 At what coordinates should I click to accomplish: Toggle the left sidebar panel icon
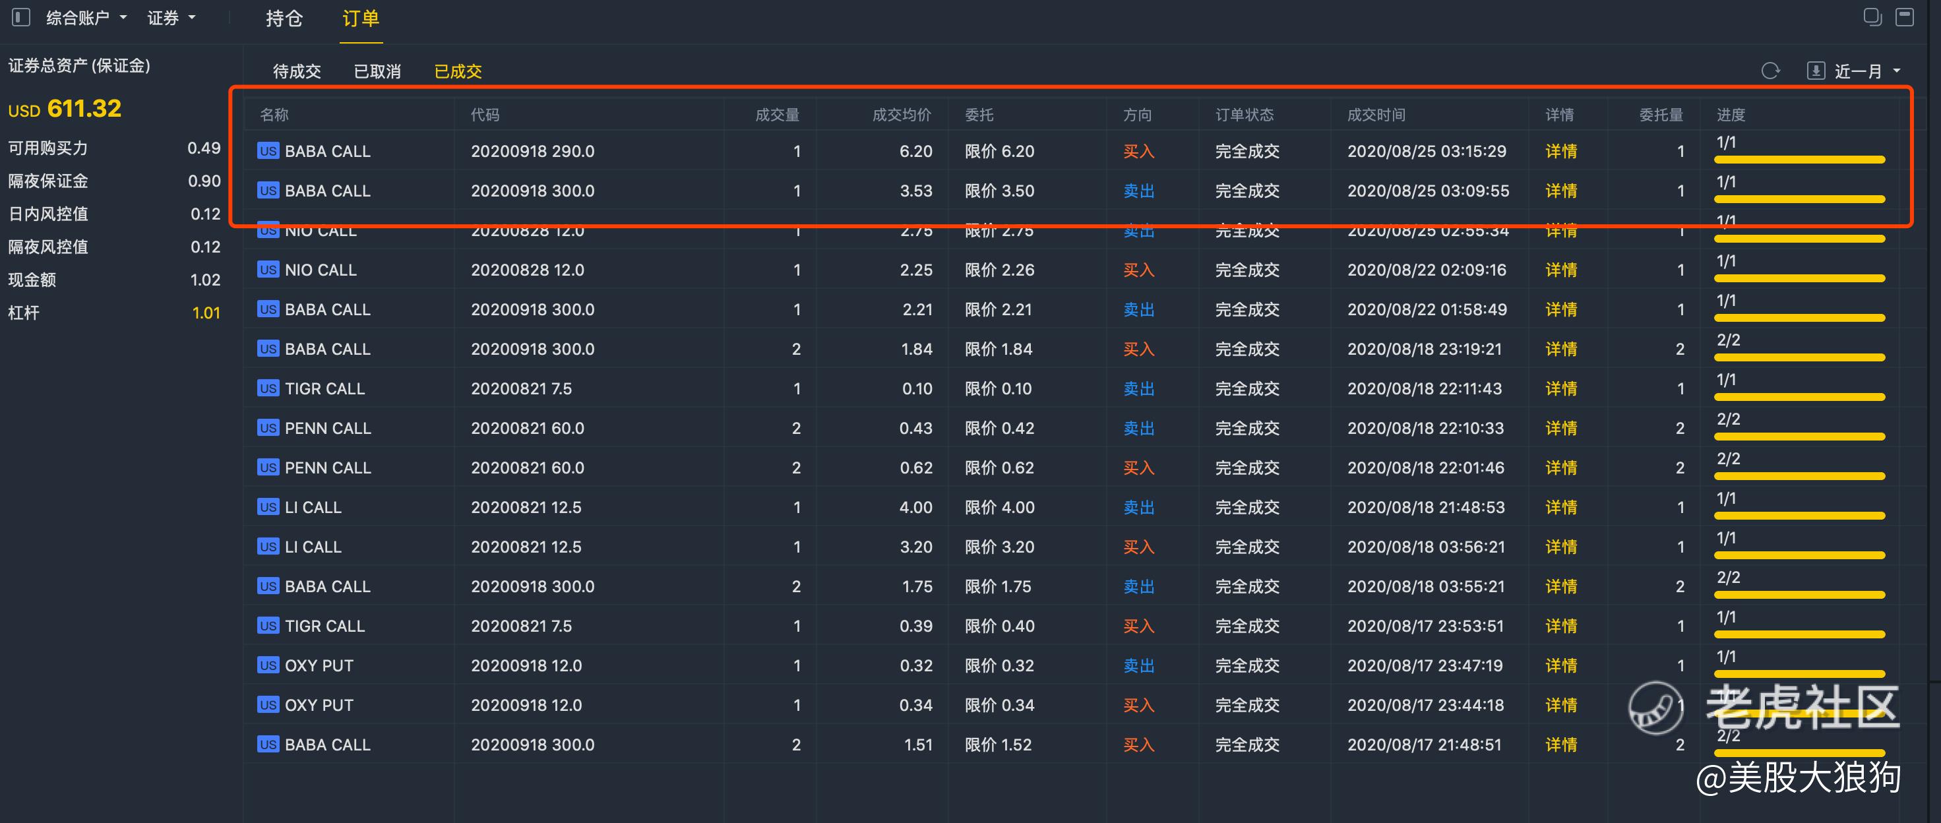pos(21,16)
